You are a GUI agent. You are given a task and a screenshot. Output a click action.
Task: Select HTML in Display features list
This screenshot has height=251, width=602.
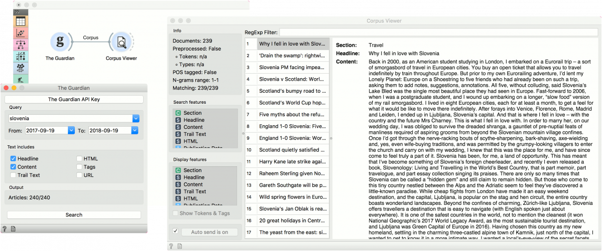coord(205,198)
